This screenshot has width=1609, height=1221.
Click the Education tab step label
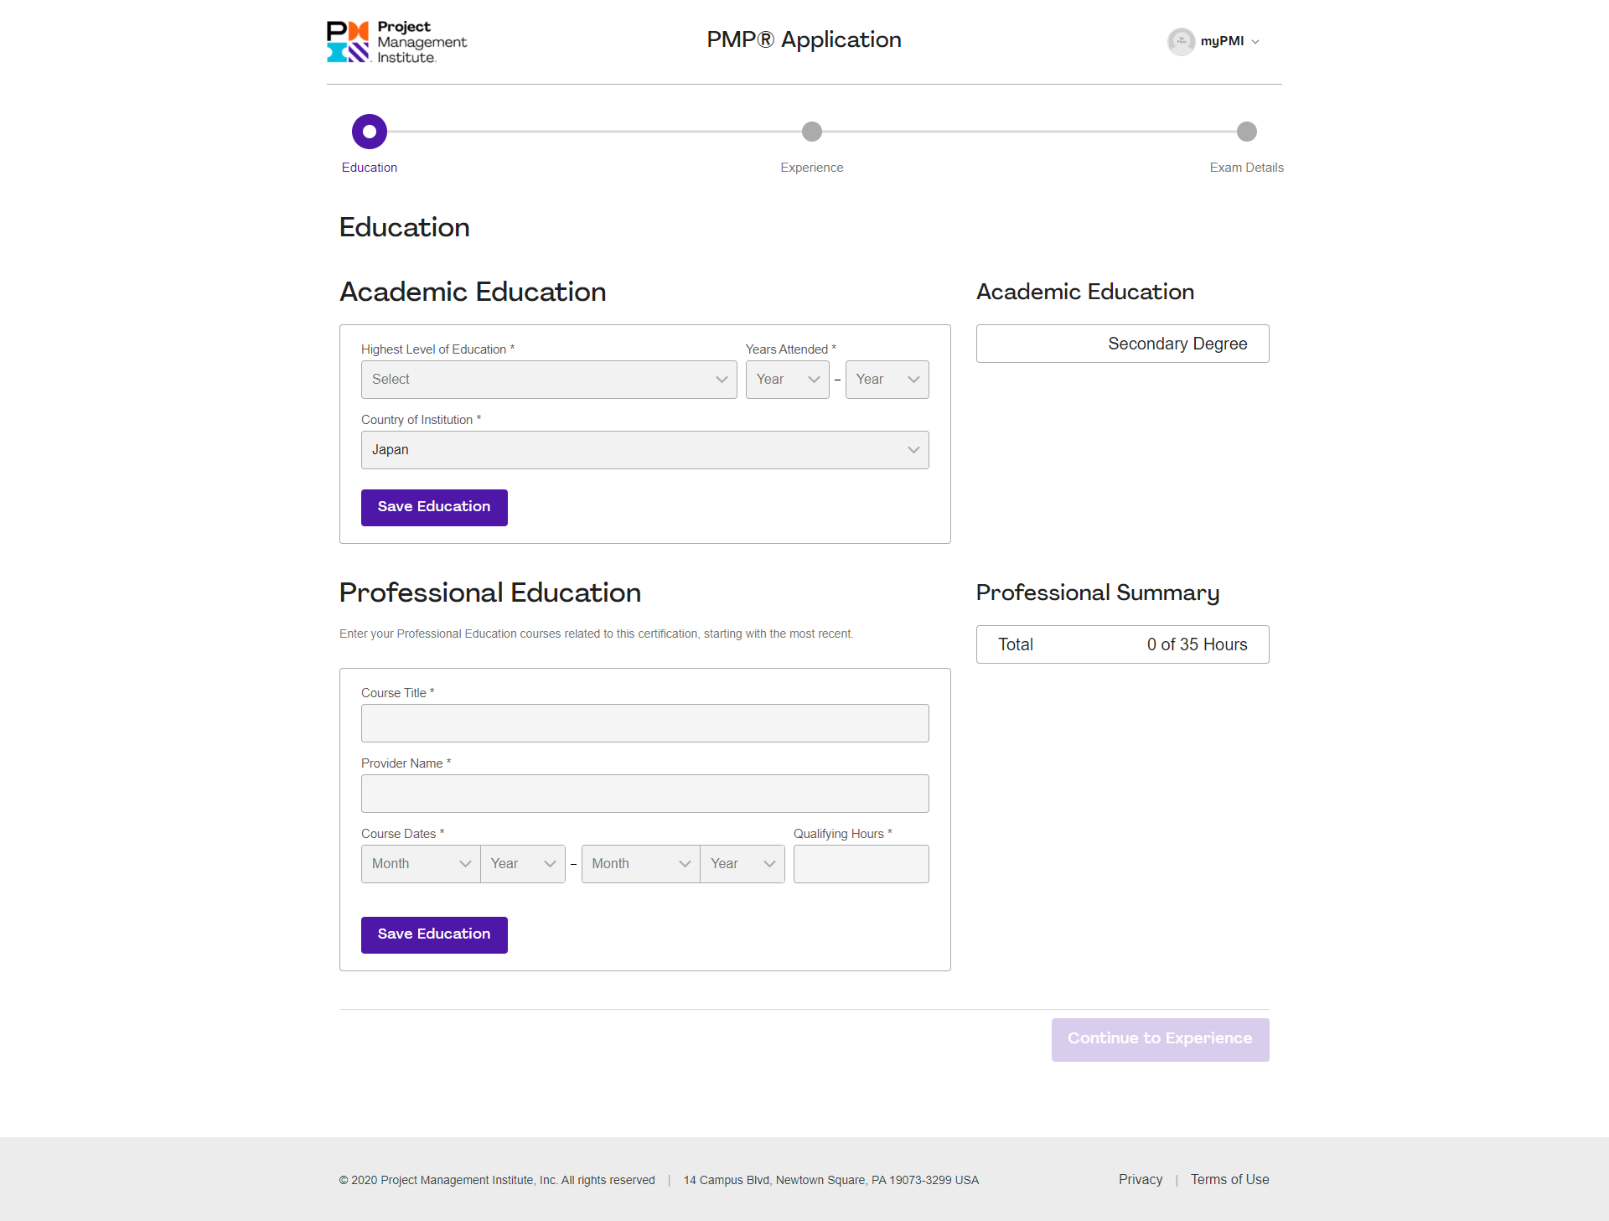point(368,167)
